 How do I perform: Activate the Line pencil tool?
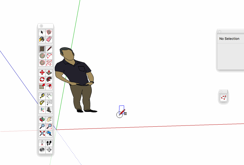pos(49,49)
